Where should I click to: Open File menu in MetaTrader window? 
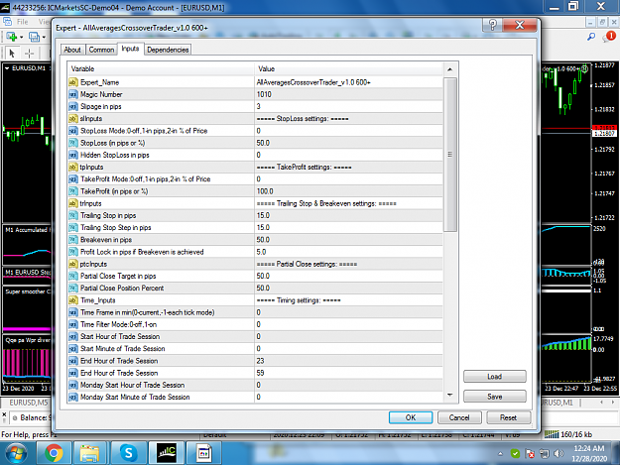(x=22, y=22)
